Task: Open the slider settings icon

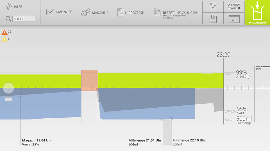Action: point(213,6)
